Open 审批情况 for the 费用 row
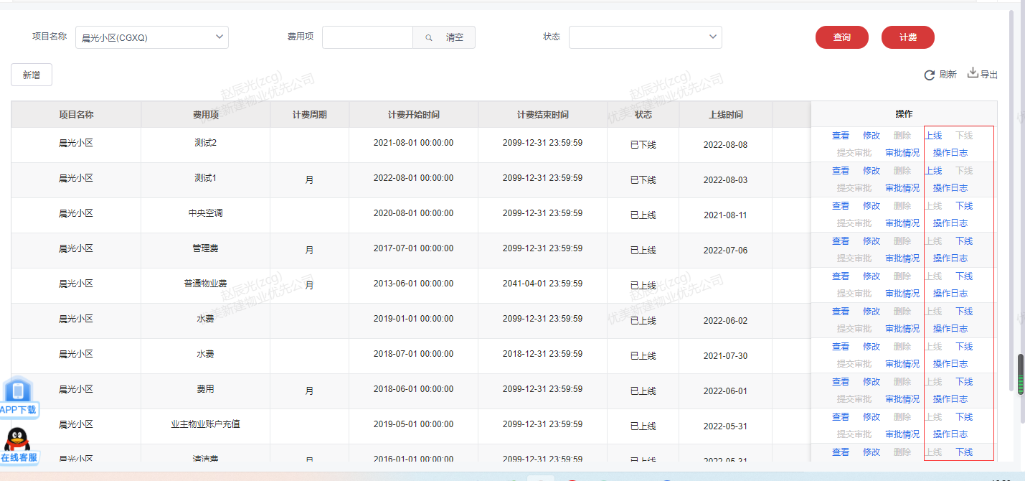This screenshot has width=1025, height=481. pos(902,399)
